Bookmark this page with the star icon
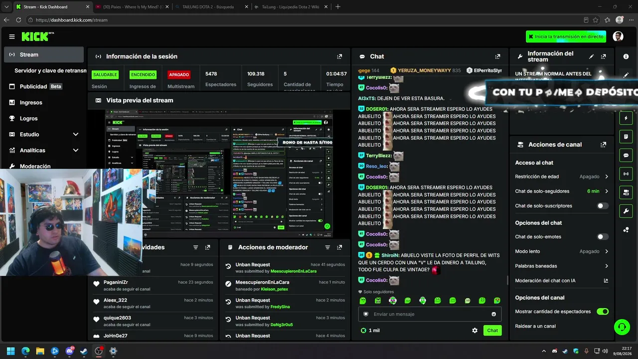 click(596, 20)
